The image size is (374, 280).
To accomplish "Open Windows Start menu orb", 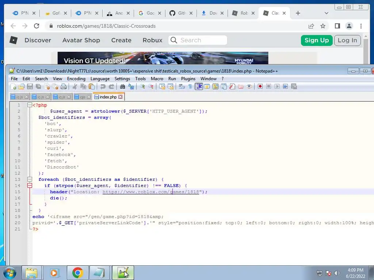I will 10,273.
